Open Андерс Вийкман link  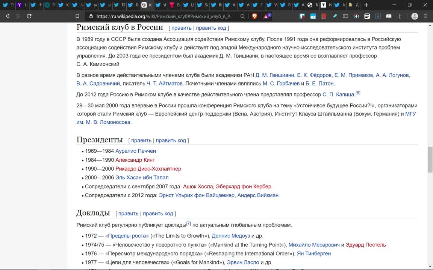[258, 195]
